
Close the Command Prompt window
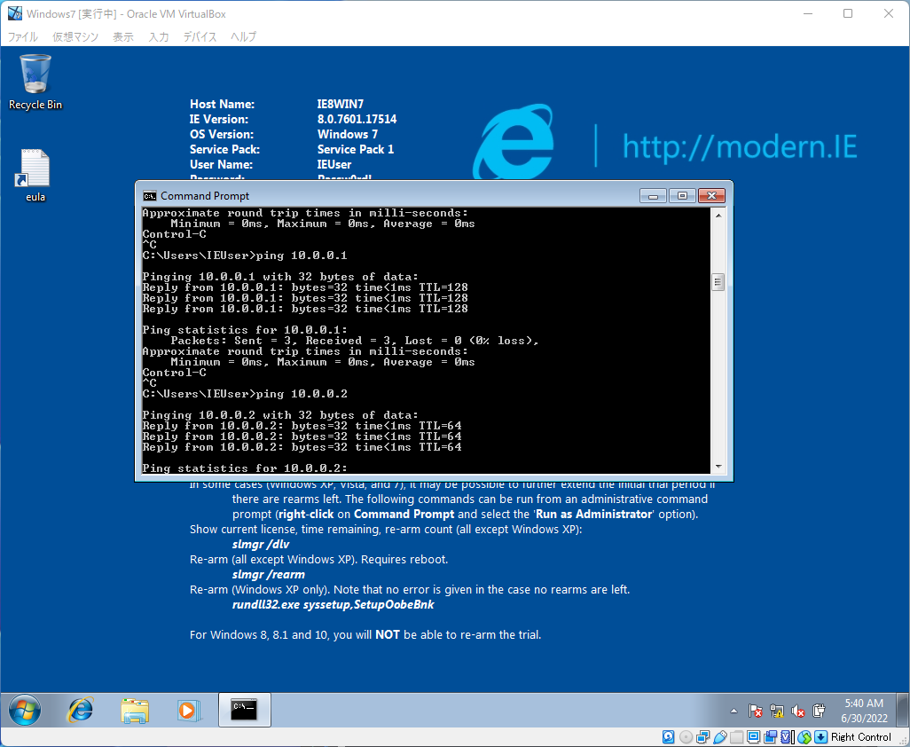tap(711, 195)
